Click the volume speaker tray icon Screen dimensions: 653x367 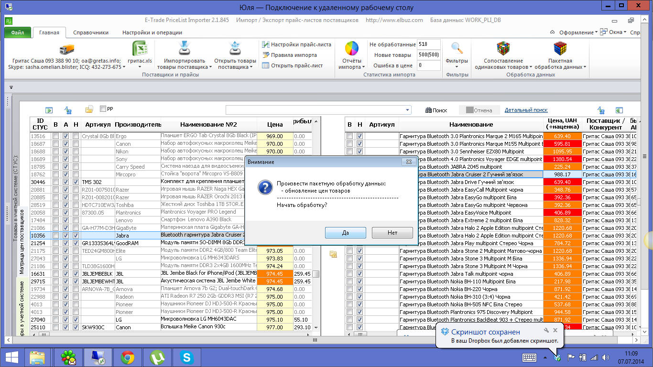point(606,357)
